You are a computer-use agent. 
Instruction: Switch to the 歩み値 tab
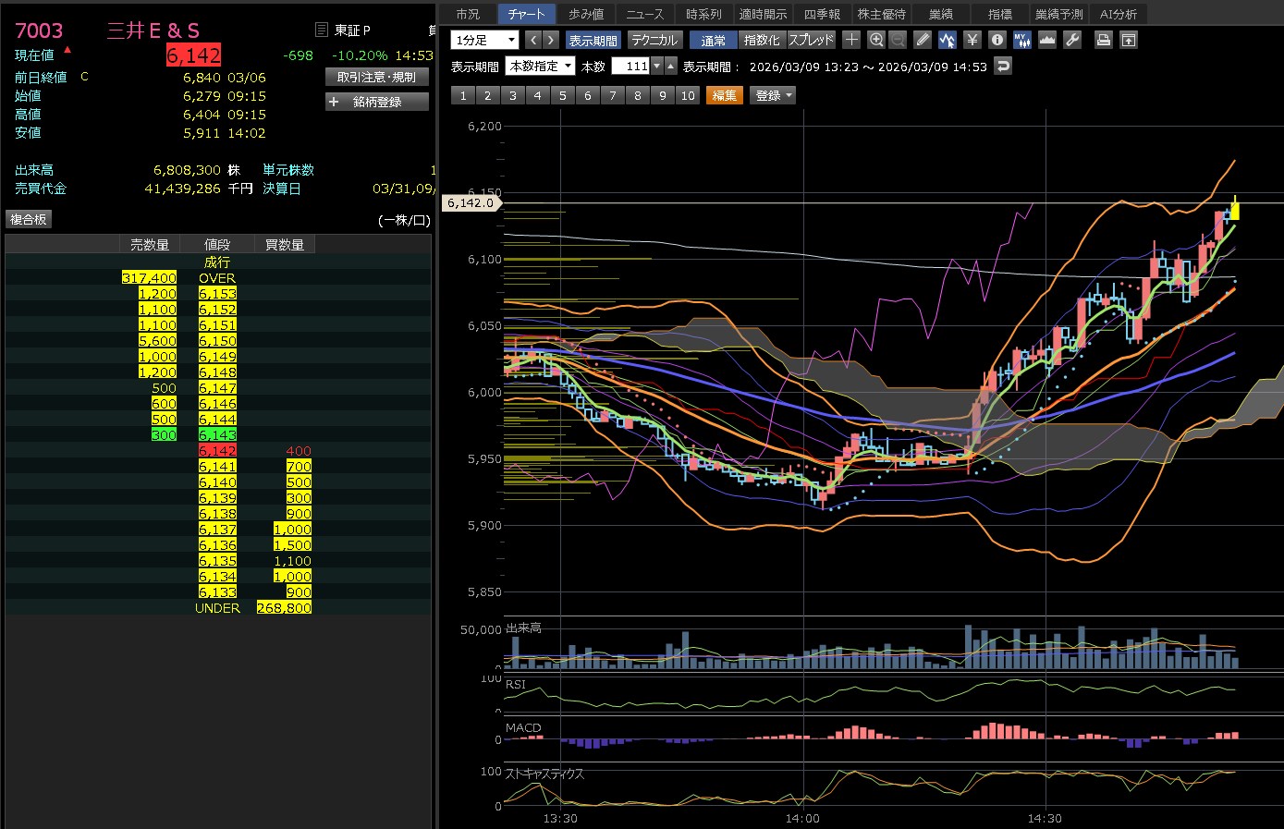(586, 14)
